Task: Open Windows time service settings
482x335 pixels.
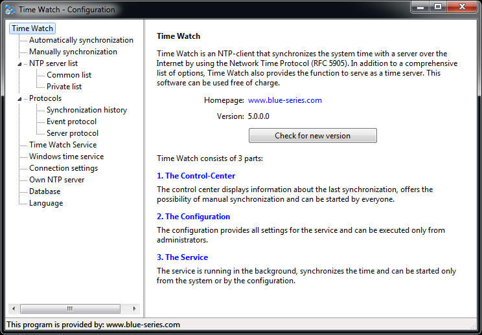Action: click(66, 157)
